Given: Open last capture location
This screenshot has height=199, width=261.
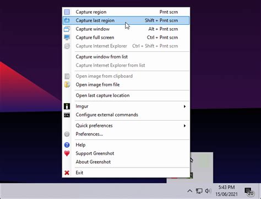Looking at the screenshot, I should pos(126,95).
